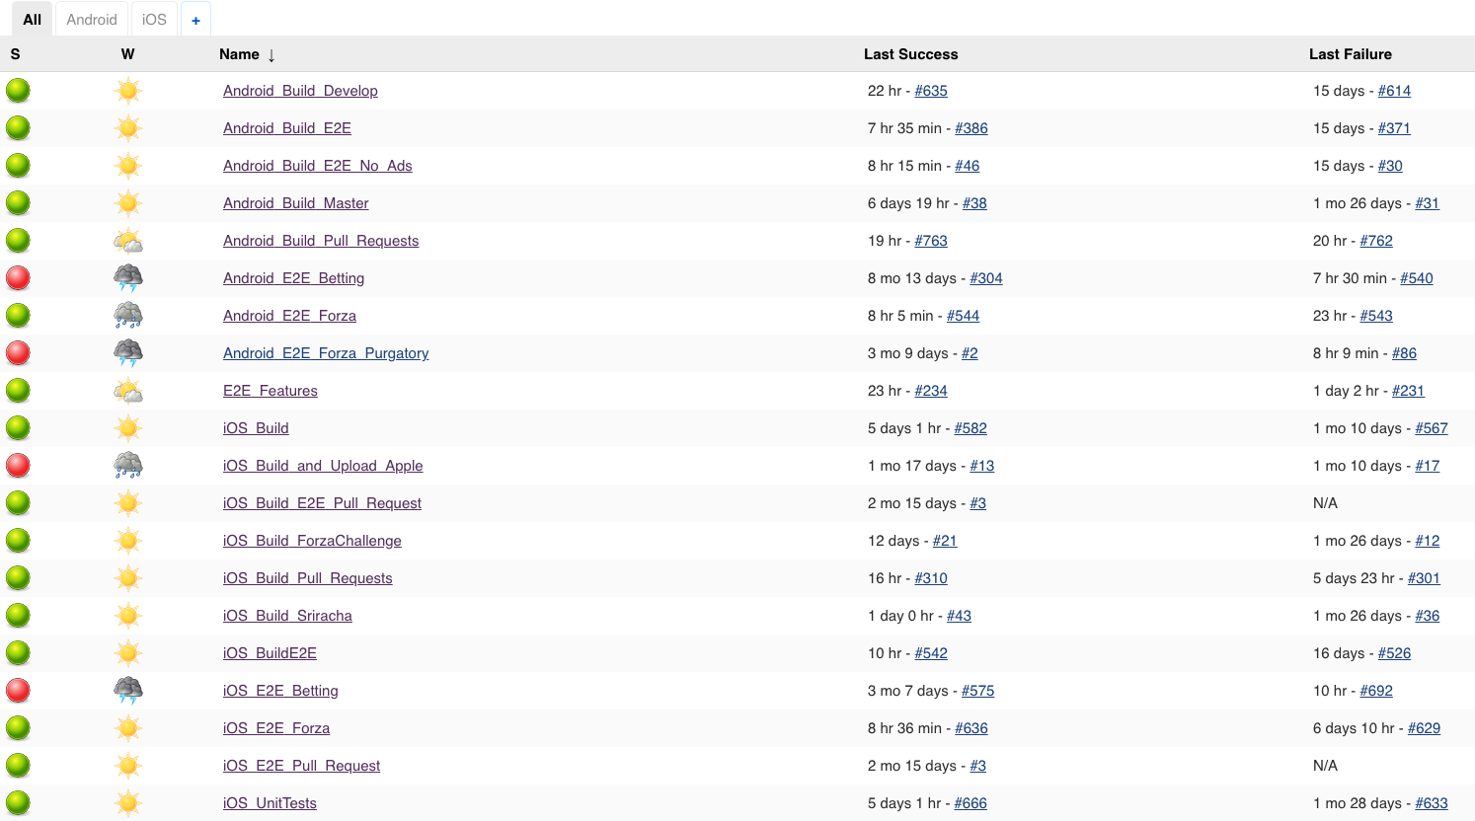Sort by Last Failure column header
This screenshot has width=1475, height=821.
[x=1350, y=54]
